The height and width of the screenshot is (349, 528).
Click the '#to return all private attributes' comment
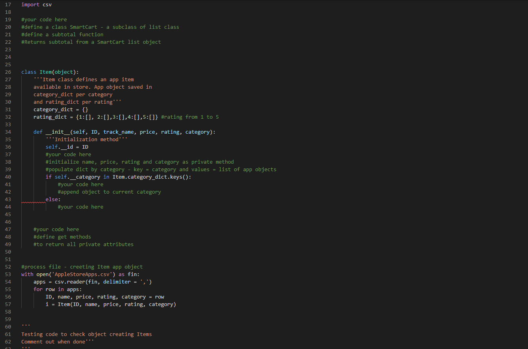84,244
